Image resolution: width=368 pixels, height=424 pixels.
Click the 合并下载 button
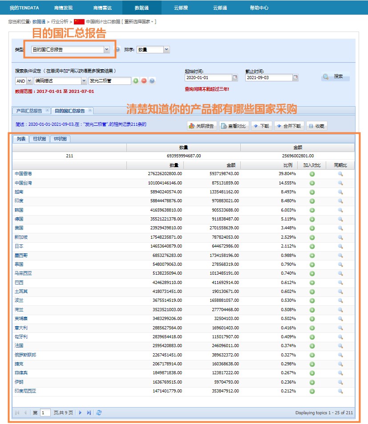289,126
